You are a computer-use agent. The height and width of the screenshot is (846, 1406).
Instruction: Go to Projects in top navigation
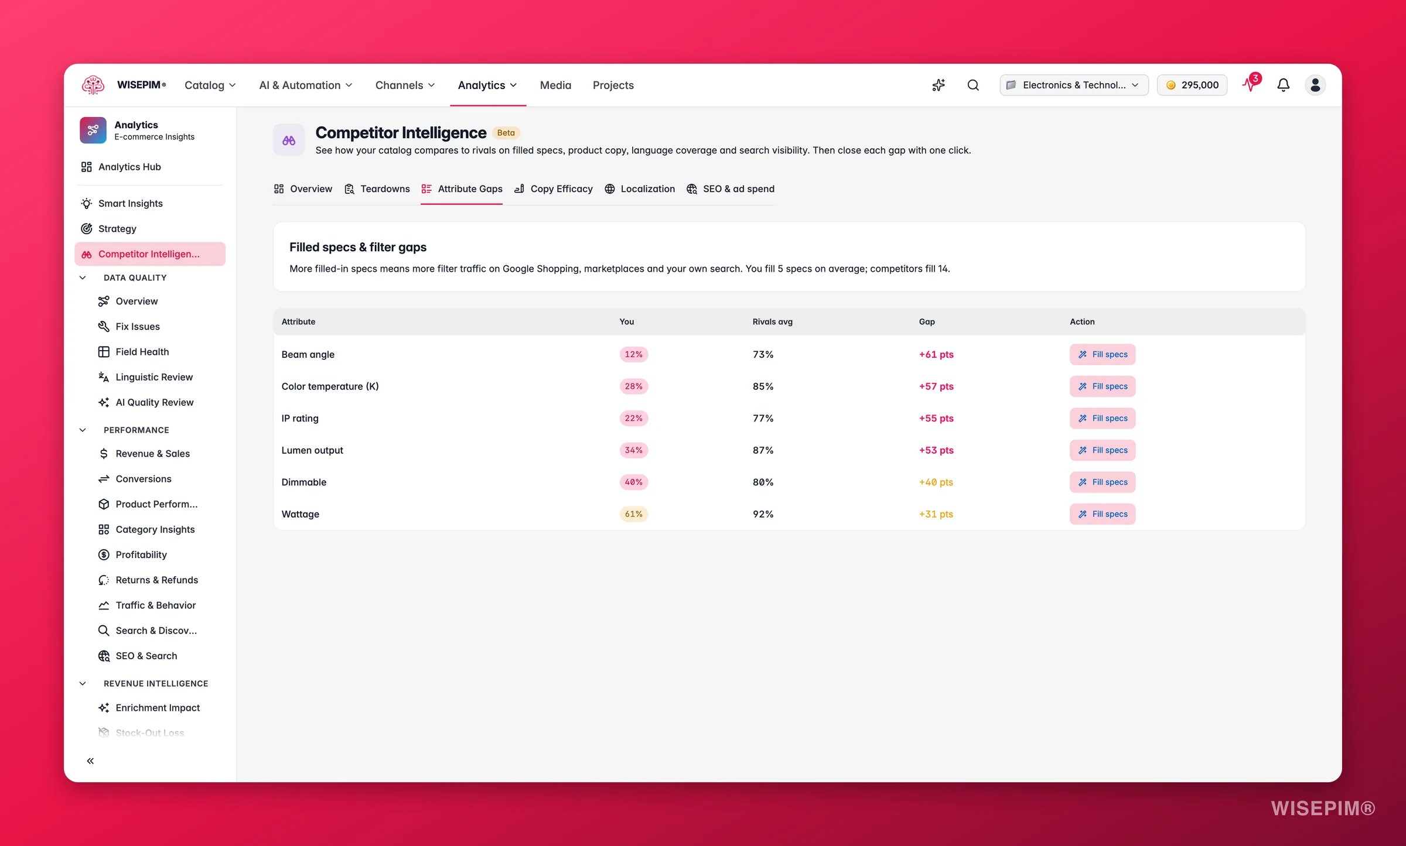click(613, 85)
